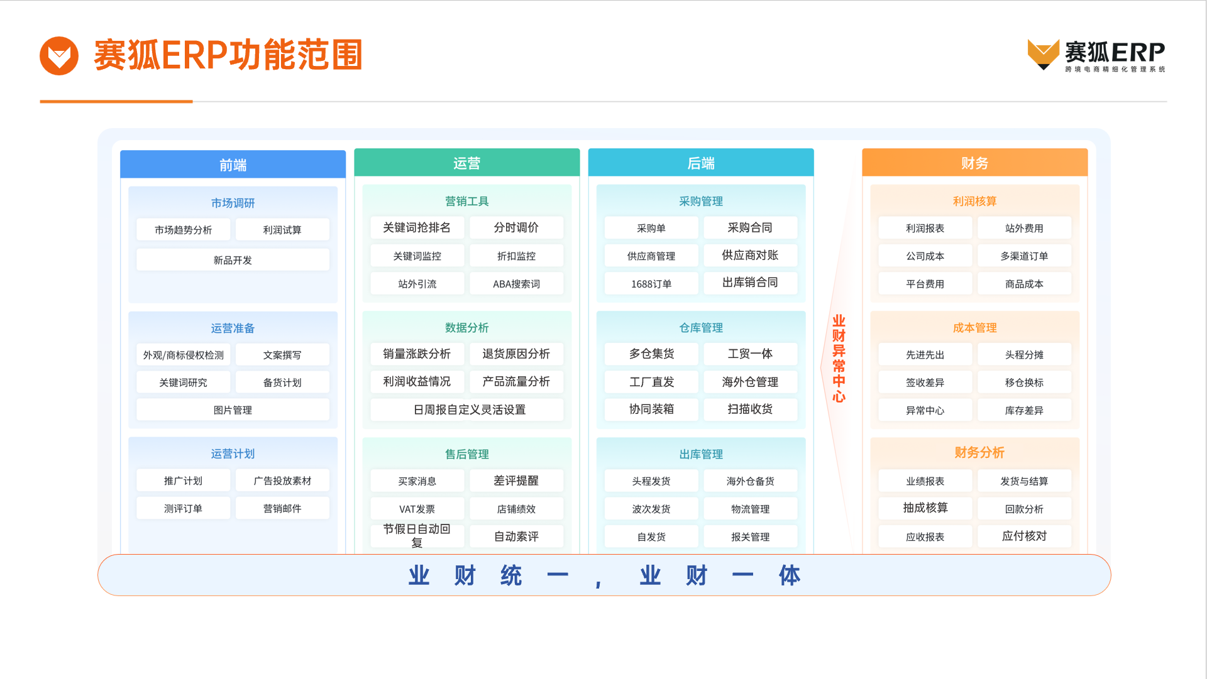1207x679 pixels.
Task: Click the 退货原因分析 box
Action: 516,354
